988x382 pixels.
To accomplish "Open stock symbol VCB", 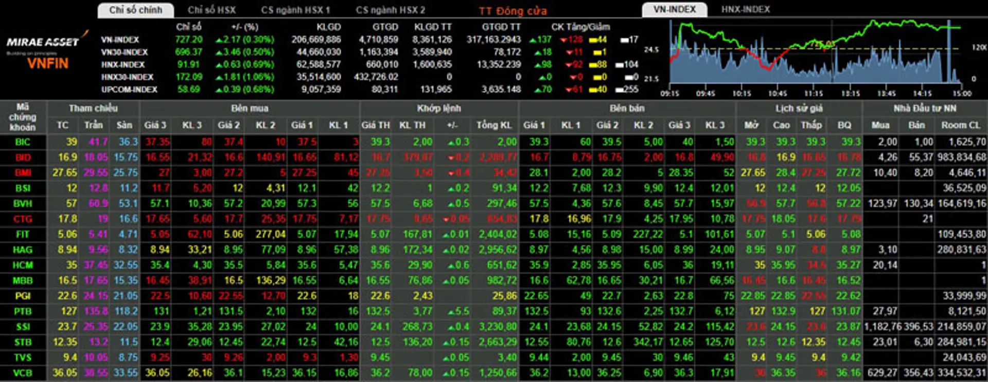I will pos(23,373).
